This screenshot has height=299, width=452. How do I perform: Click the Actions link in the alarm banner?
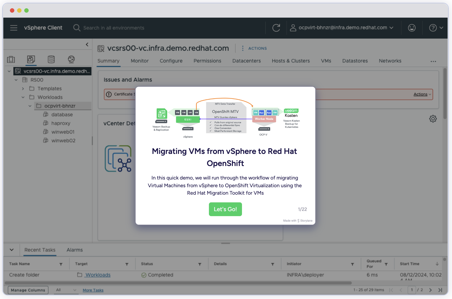pyautogui.click(x=420, y=94)
